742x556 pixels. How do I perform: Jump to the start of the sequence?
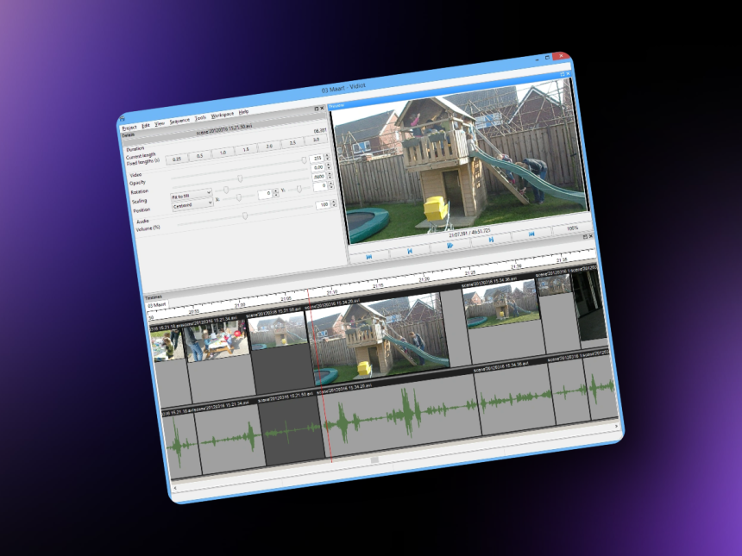pyautogui.click(x=369, y=256)
